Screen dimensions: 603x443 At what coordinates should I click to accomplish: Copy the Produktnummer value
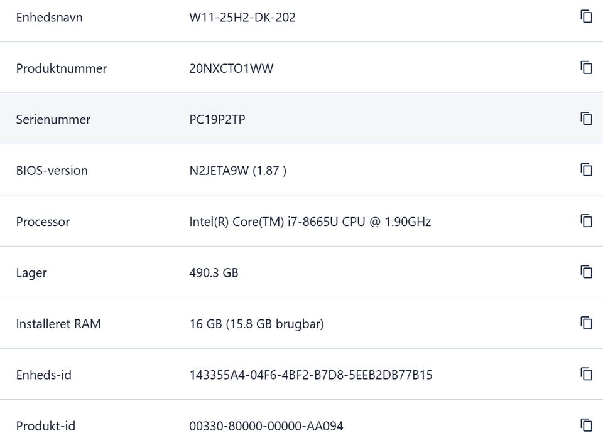(x=586, y=68)
